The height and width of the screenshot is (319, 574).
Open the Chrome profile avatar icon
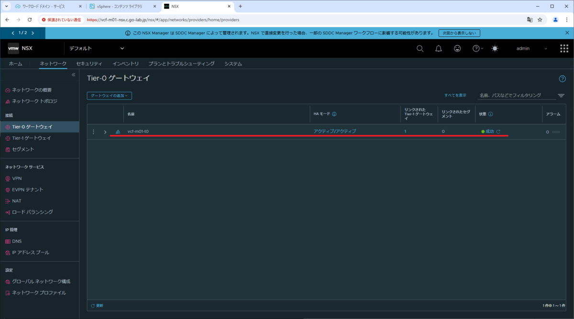pos(555,20)
